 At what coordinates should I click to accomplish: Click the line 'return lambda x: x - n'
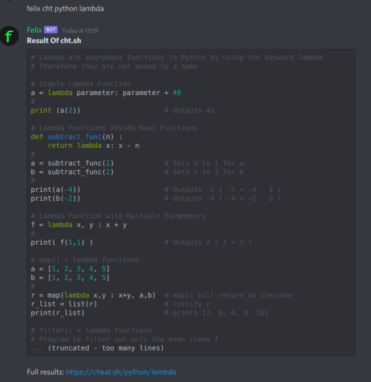94,145
